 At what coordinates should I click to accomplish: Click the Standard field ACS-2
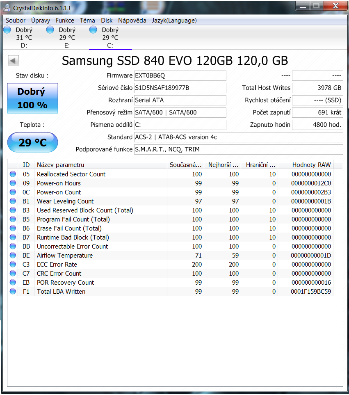pos(238,137)
